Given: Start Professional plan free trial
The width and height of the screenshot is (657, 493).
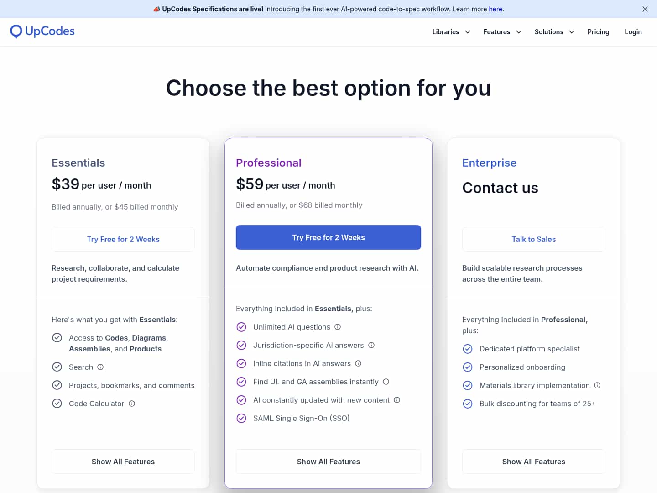Looking at the screenshot, I should [x=328, y=237].
